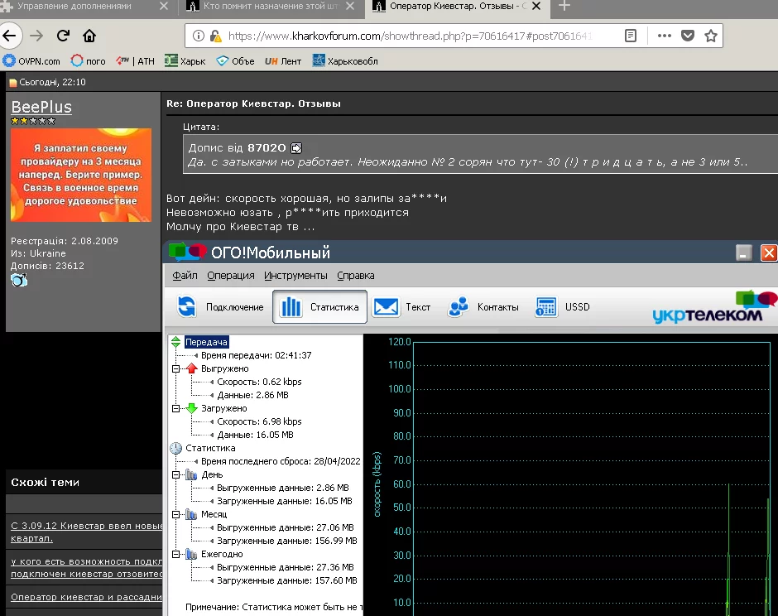
Task: Bookmark this page with the star icon
Action: [x=710, y=36]
